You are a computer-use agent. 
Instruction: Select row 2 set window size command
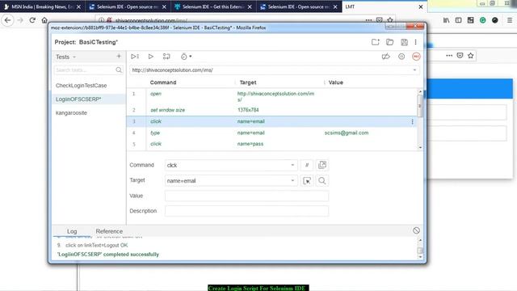pos(271,110)
